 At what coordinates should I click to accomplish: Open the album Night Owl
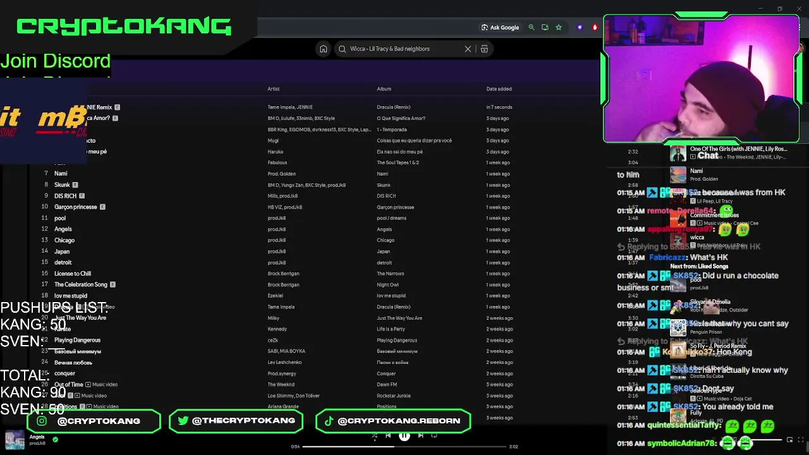pyautogui.click(x=387, y=285)
